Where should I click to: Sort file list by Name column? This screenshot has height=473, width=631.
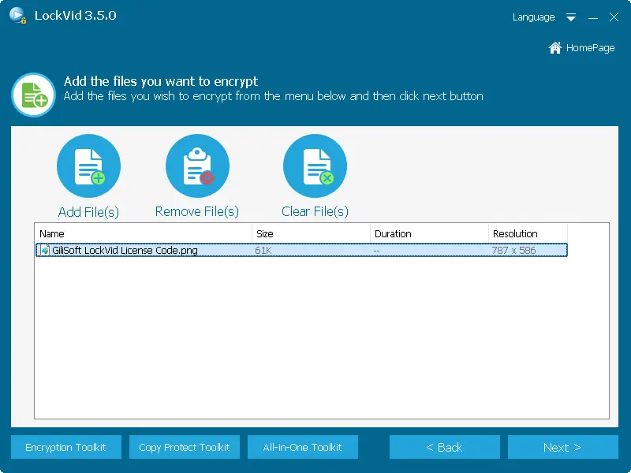[144, 233]
